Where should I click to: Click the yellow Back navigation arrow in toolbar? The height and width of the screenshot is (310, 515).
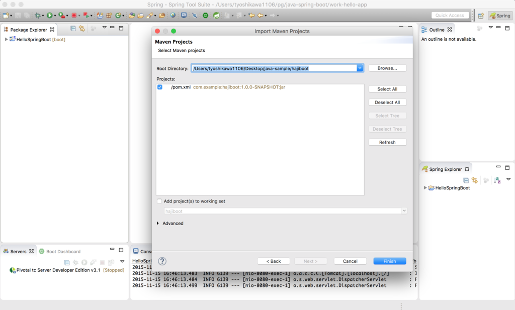[x=261, y=16]
